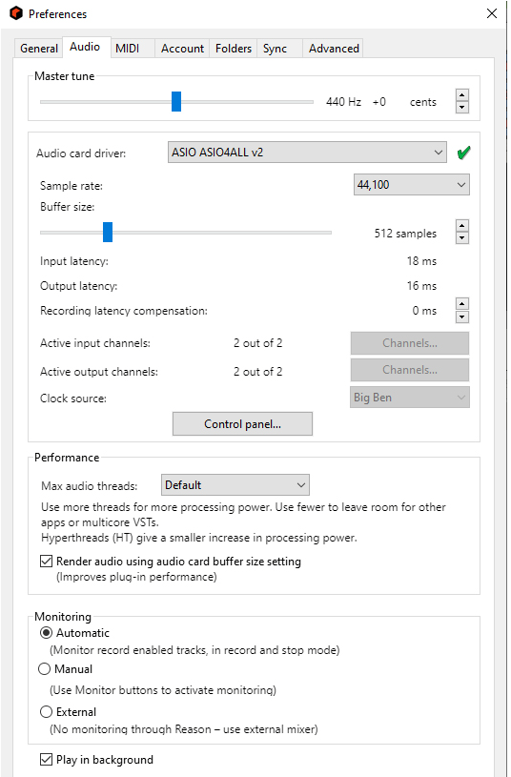
Task: Click the Reason logo icon in title bar
Action: pos(16,13)
